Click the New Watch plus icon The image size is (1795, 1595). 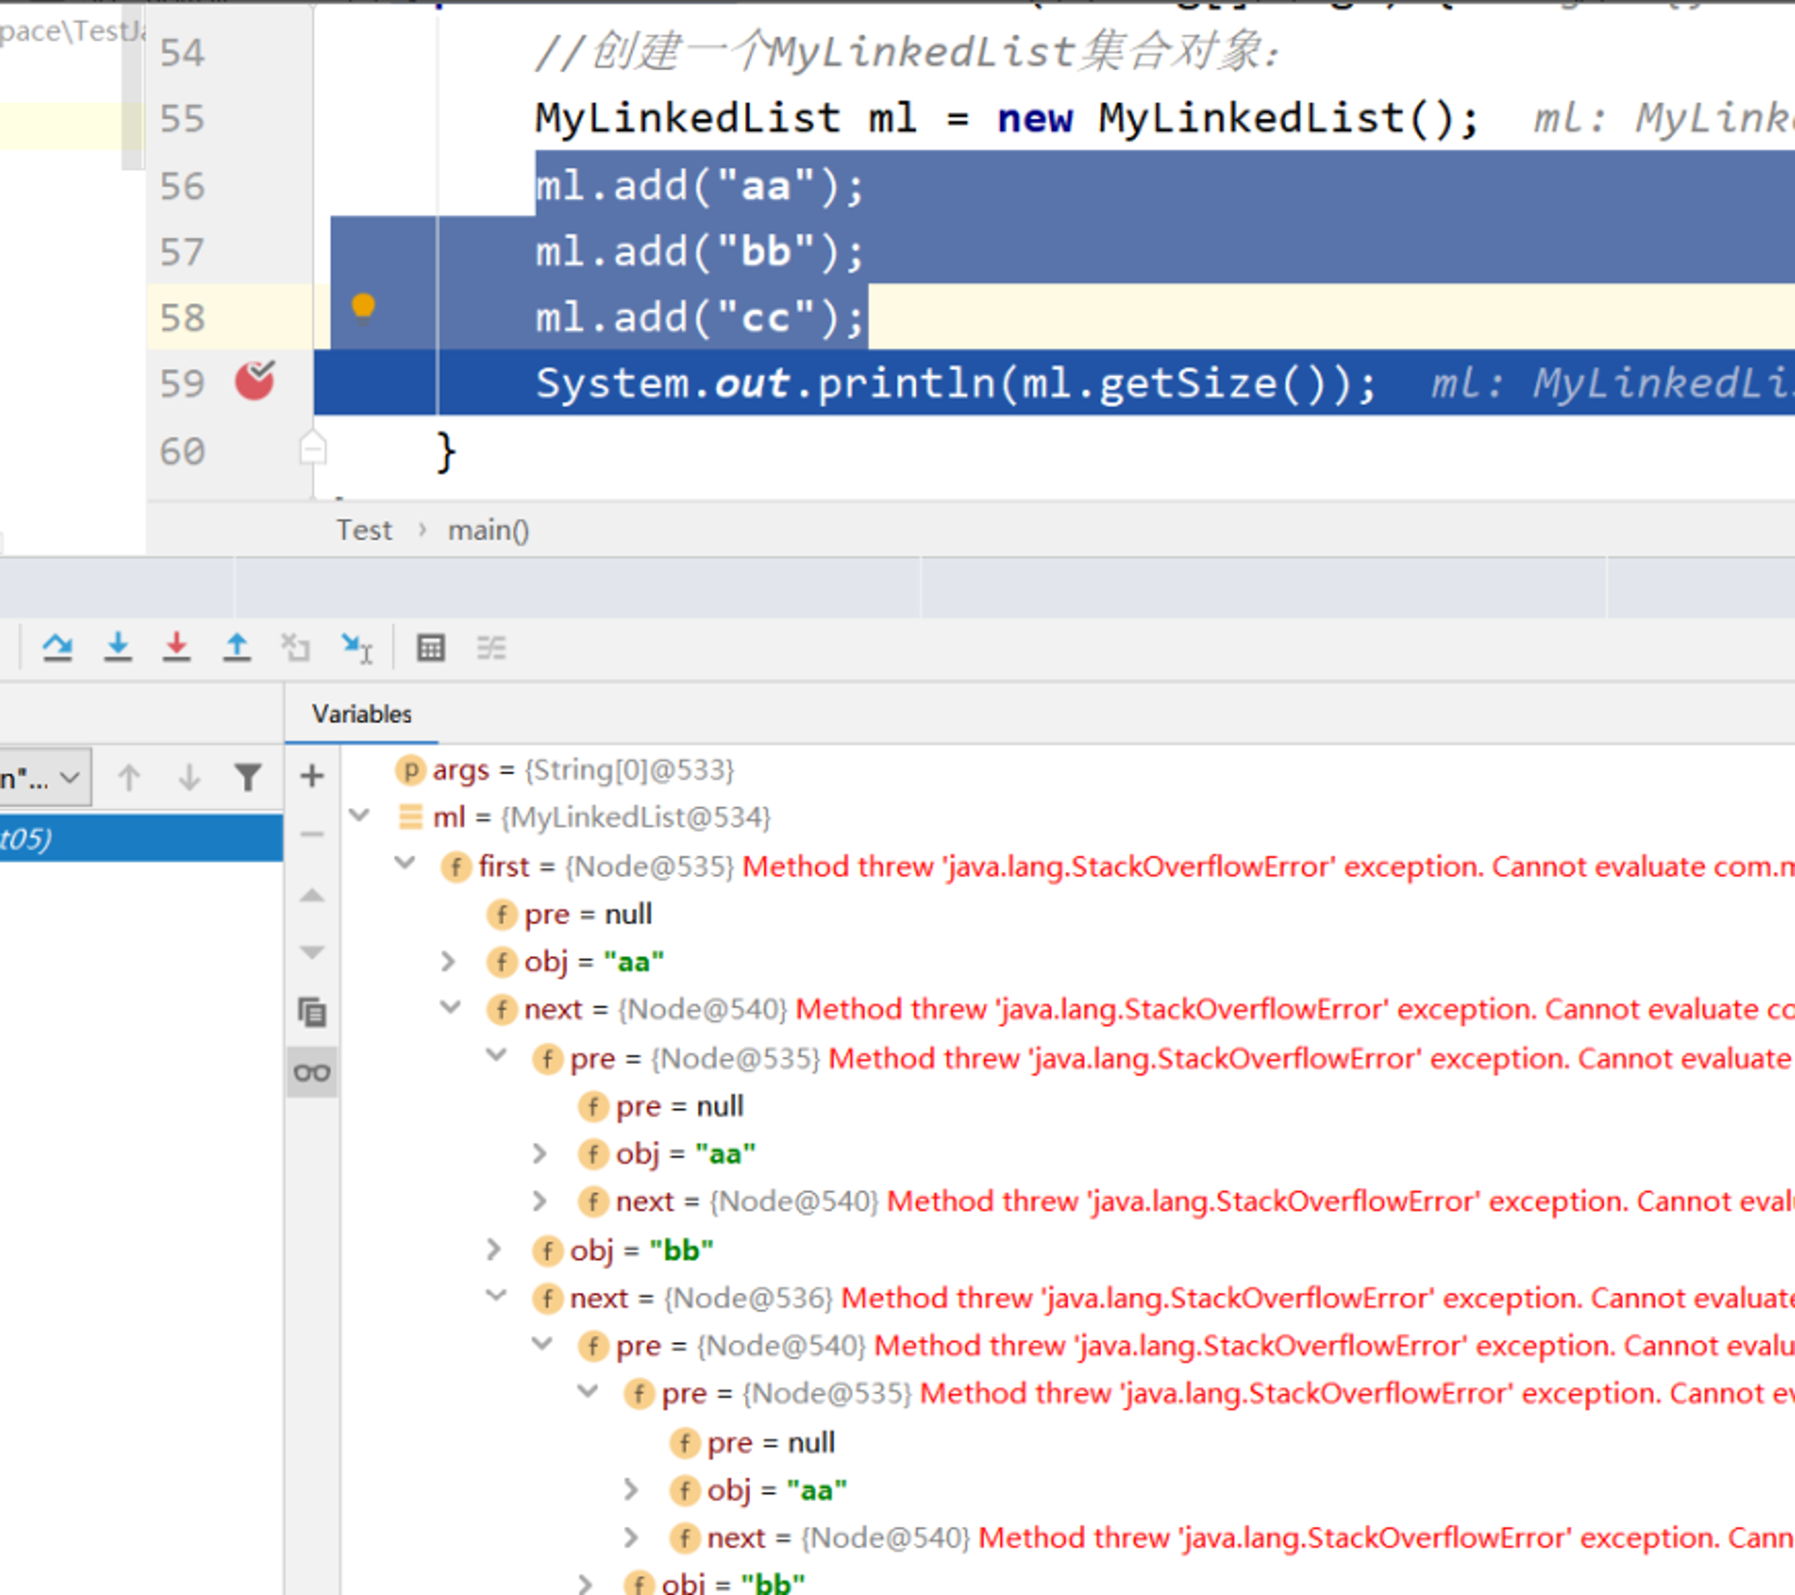[311, 776]
